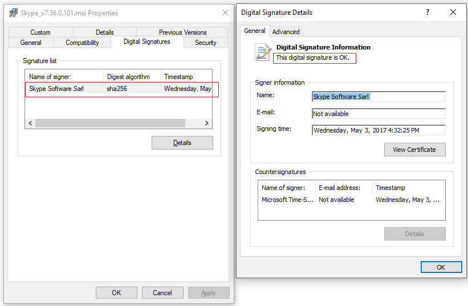
Task: Click the help question mark in Digital Signature Details
Action: click(428, 12)
